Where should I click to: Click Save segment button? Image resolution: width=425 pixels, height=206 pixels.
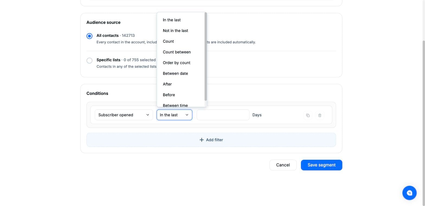[321, 165]
